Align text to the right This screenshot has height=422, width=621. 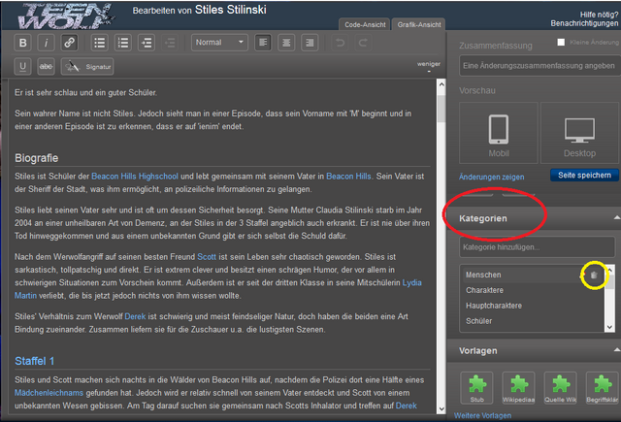(310, 43)
